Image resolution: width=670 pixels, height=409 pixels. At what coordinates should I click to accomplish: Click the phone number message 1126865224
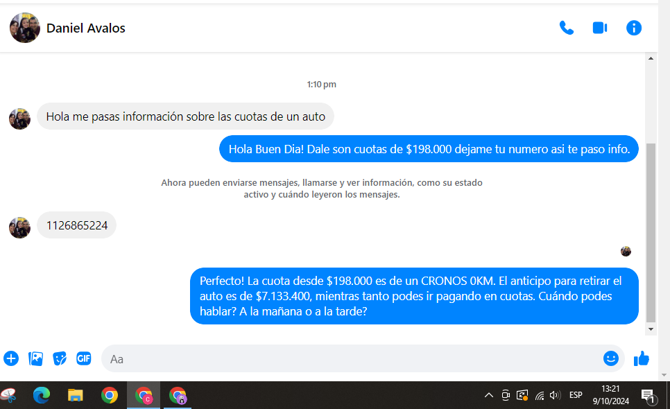(77, 225)
